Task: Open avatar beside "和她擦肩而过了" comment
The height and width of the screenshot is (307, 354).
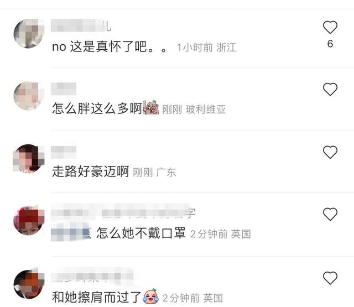Action: point(29,284)
